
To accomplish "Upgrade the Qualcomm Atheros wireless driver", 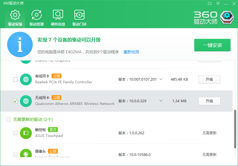I will (x=209, y=101).
